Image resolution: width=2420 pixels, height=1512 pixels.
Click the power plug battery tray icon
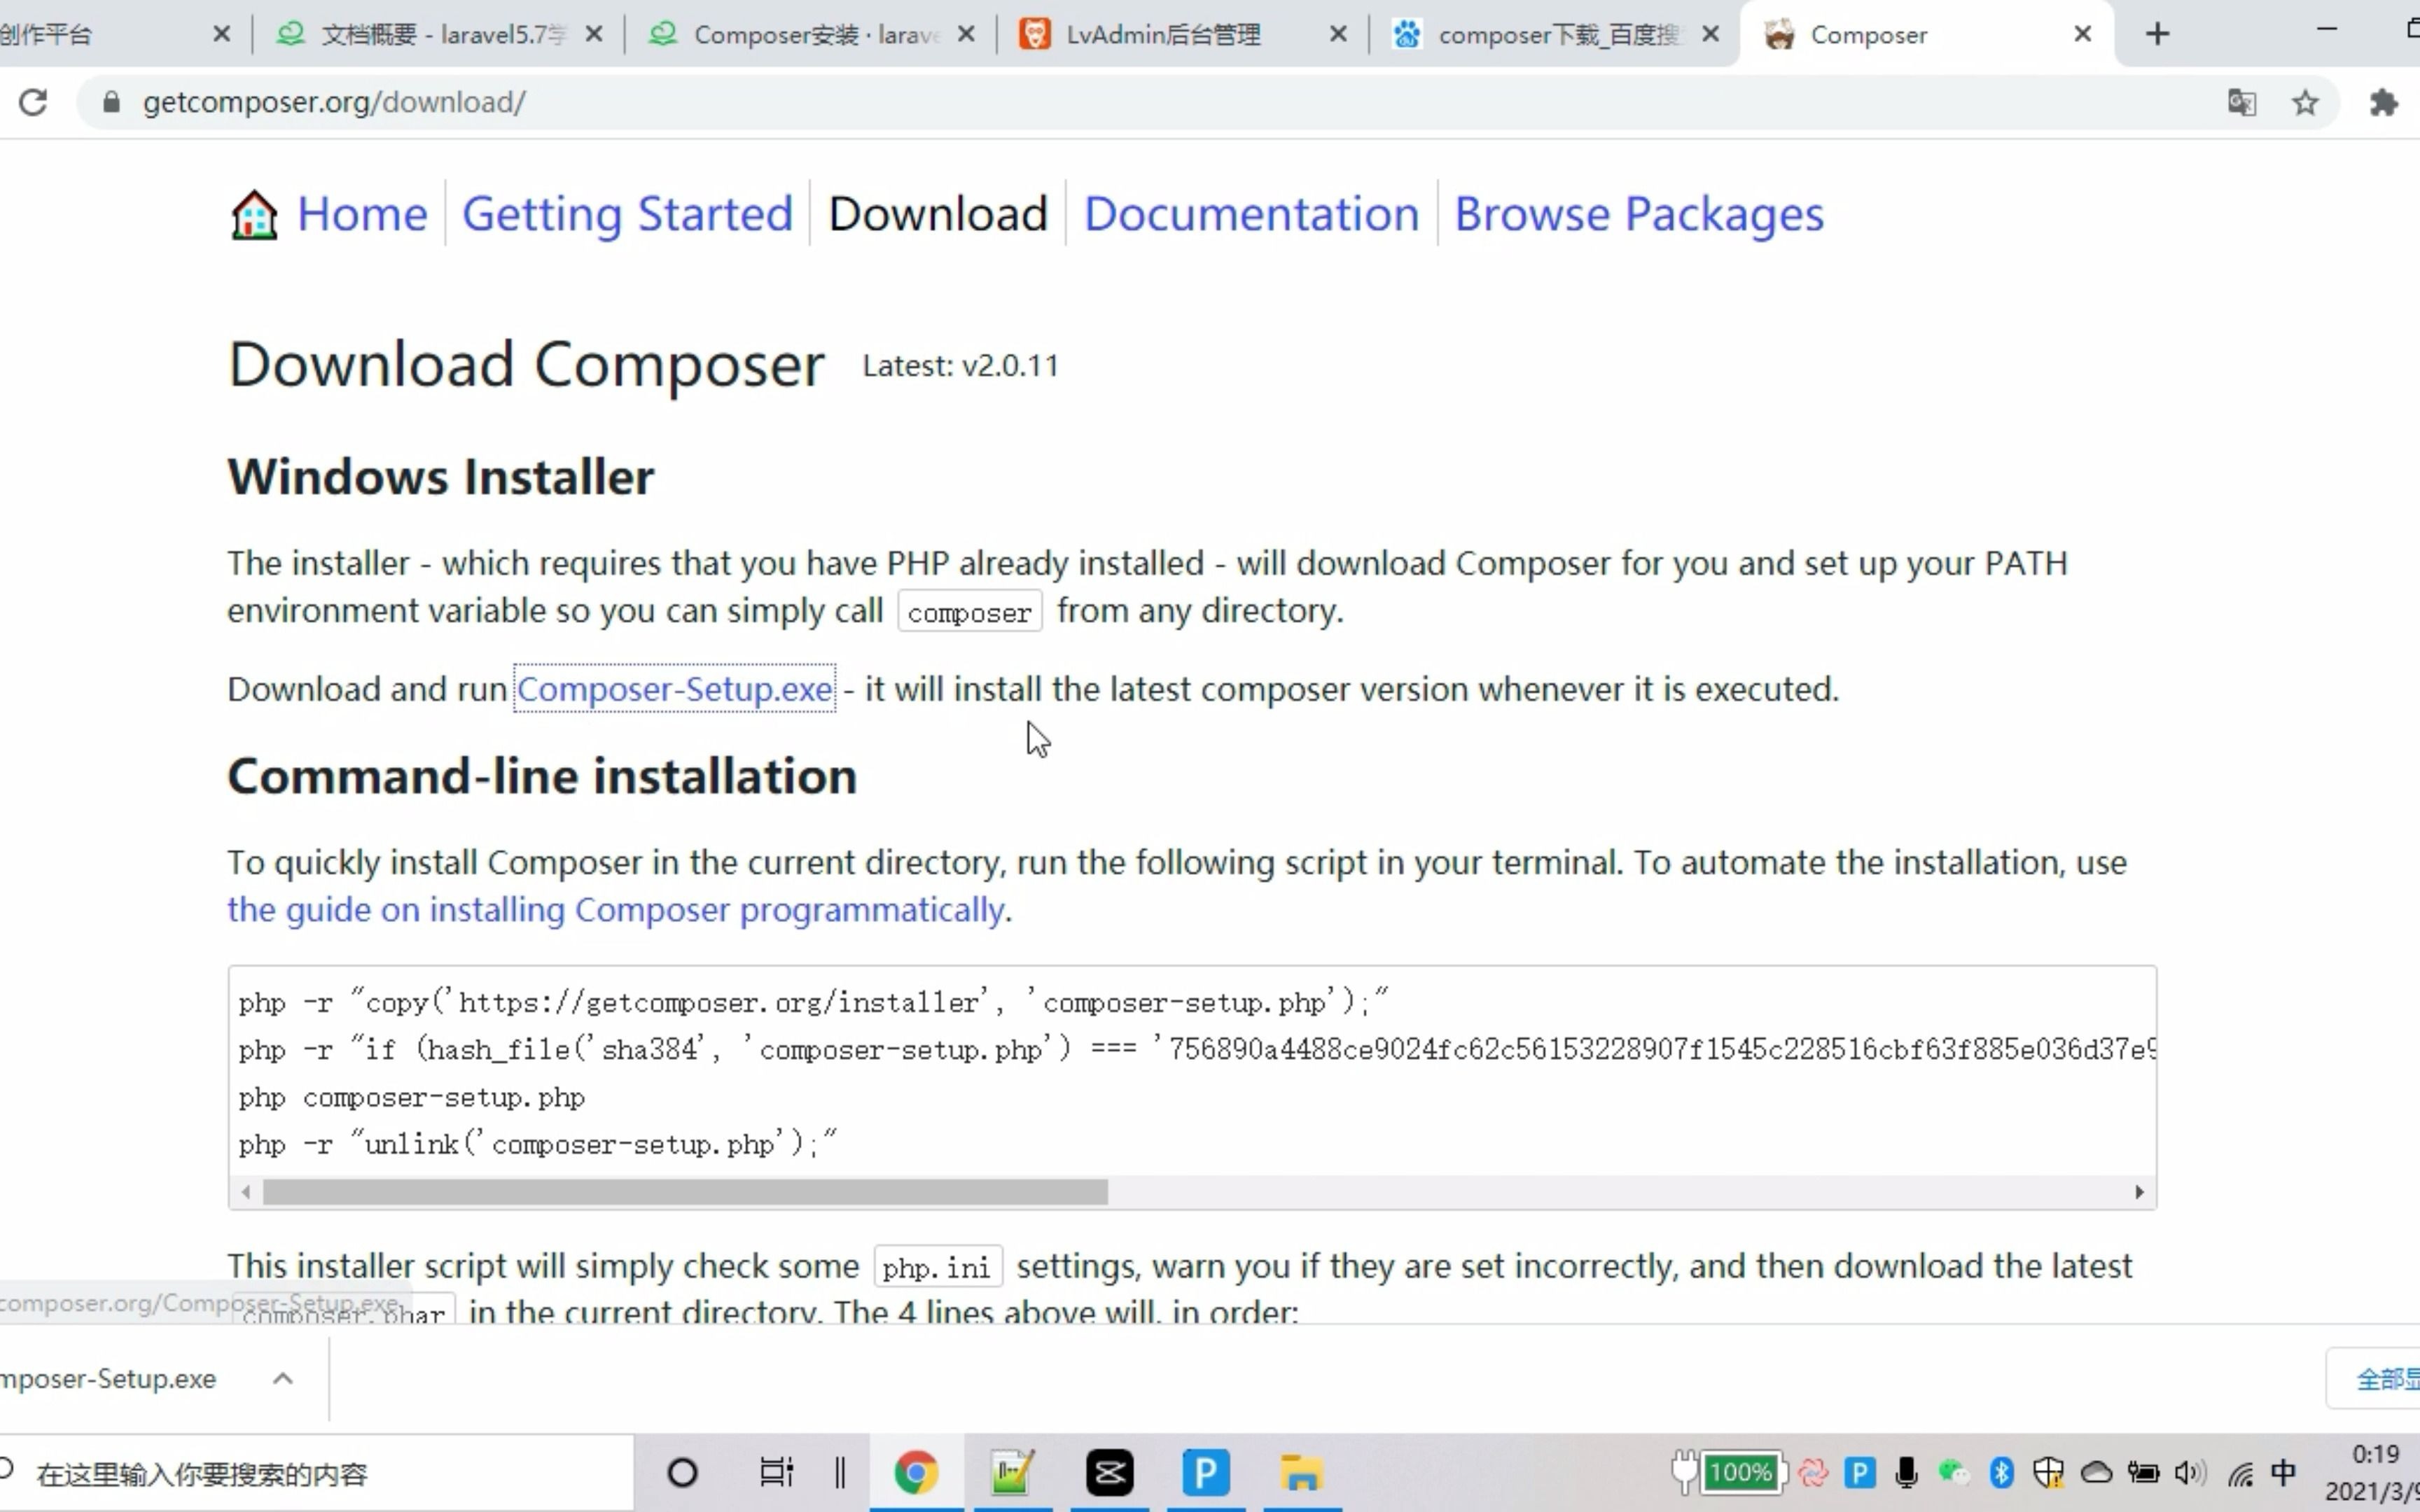2143,1473
